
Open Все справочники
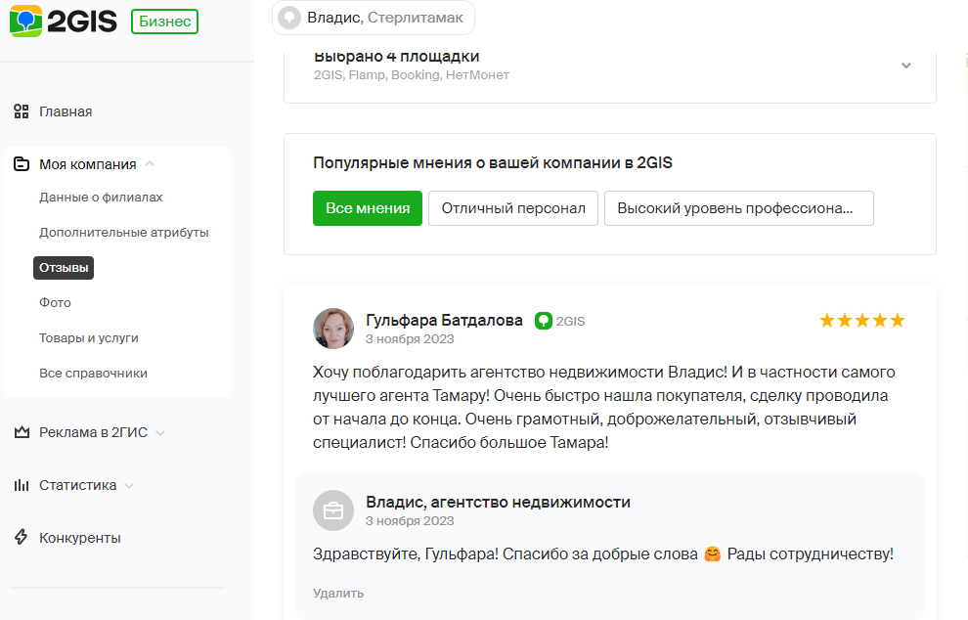(93, 373)
